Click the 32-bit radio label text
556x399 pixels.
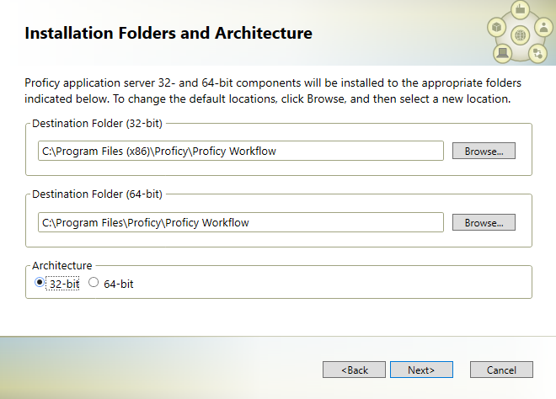click(x=64, y=285)
